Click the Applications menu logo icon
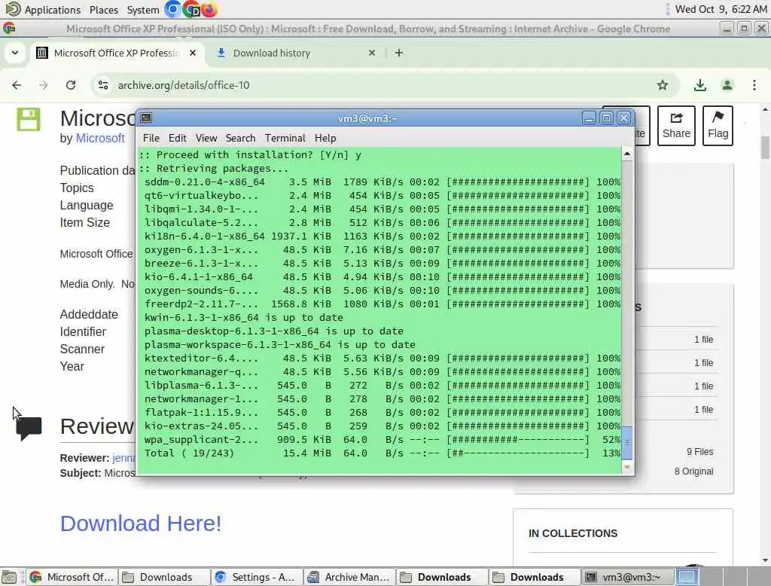 (x=12, y=9)
